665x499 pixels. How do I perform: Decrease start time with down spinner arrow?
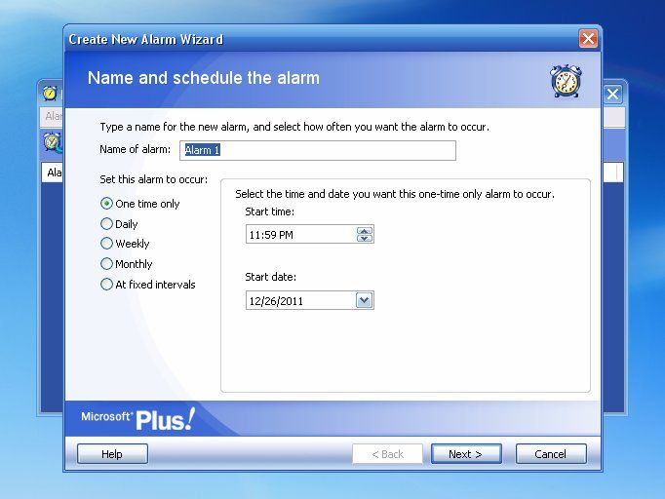tap(365, 238)
